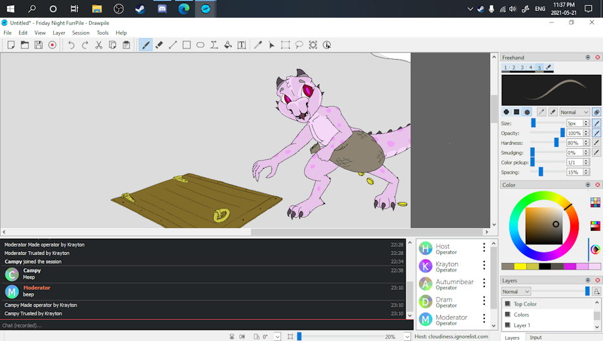Click the Undo arrow
Viewport: 603px width, 341px height.
click(x=71, y=45)
